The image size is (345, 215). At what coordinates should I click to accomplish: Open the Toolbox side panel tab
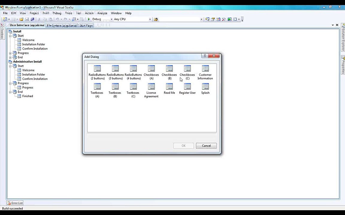(x=2, y=31)
